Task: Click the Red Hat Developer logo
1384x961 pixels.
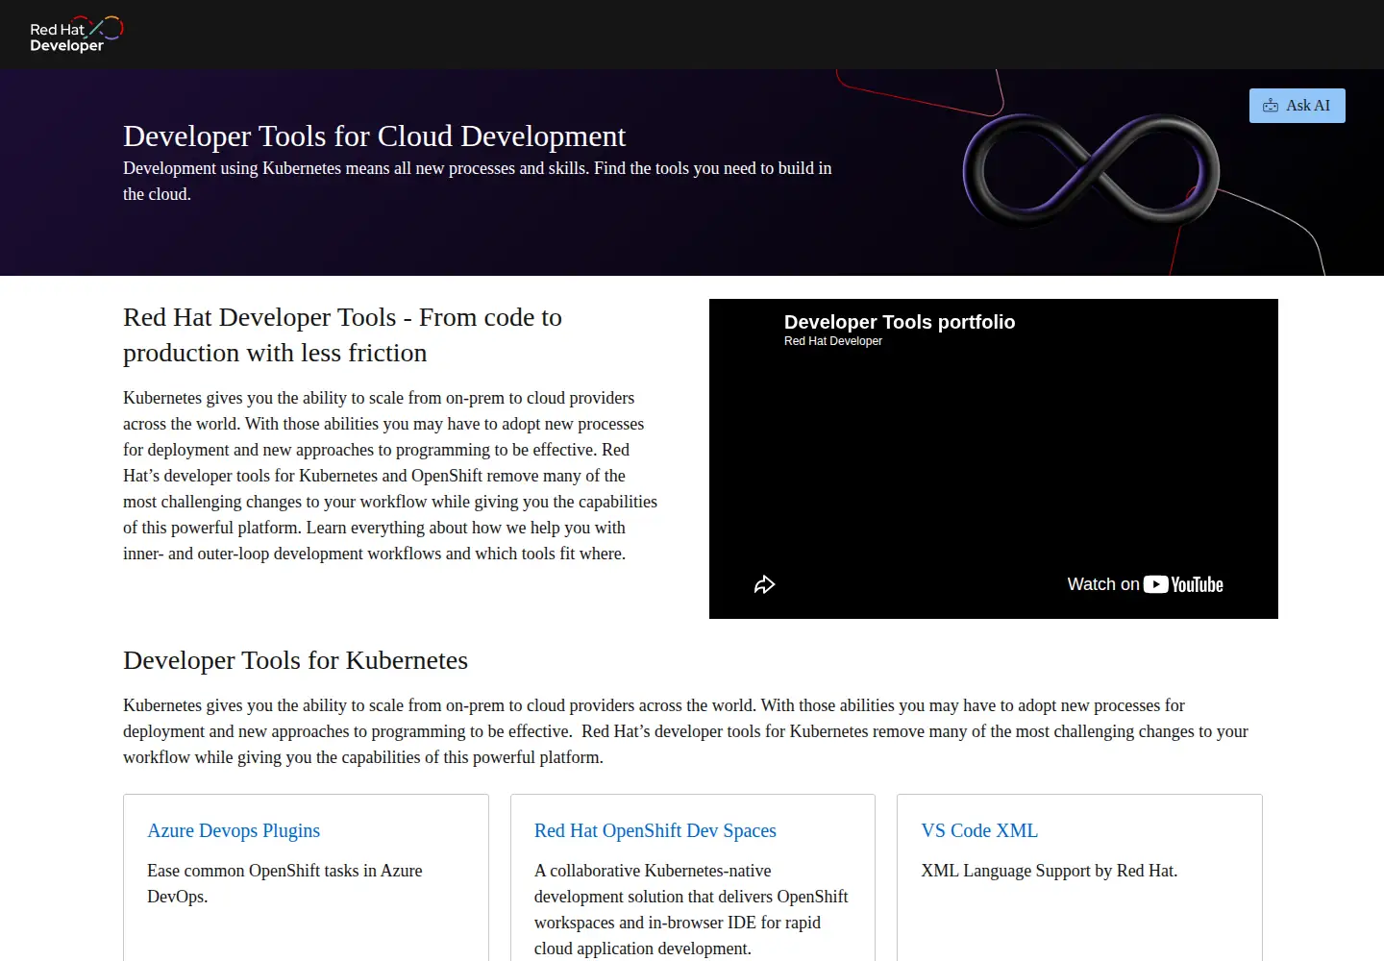Action: click(x=76, y=35)
